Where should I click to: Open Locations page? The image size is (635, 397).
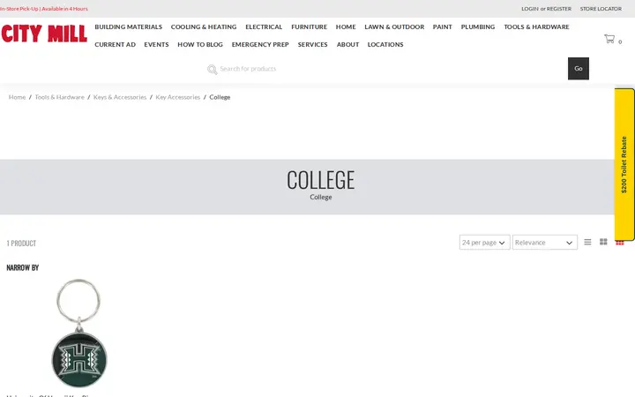(x=385, y=45)
